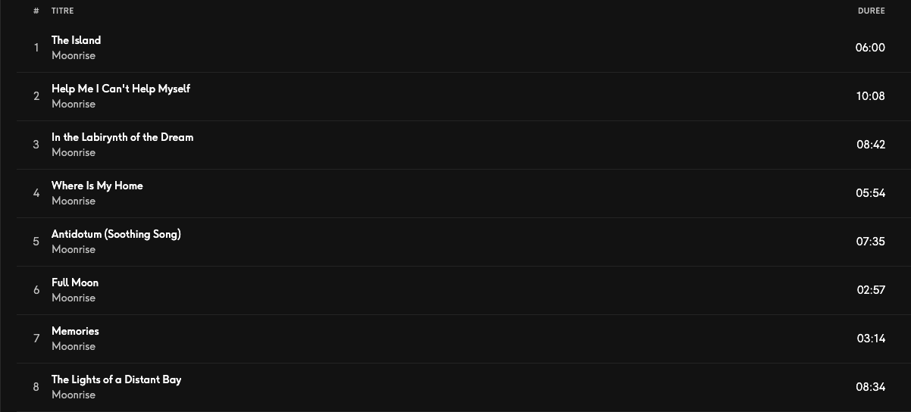
Task: Select track number 8 row index
Action: (x=36, y=387)
